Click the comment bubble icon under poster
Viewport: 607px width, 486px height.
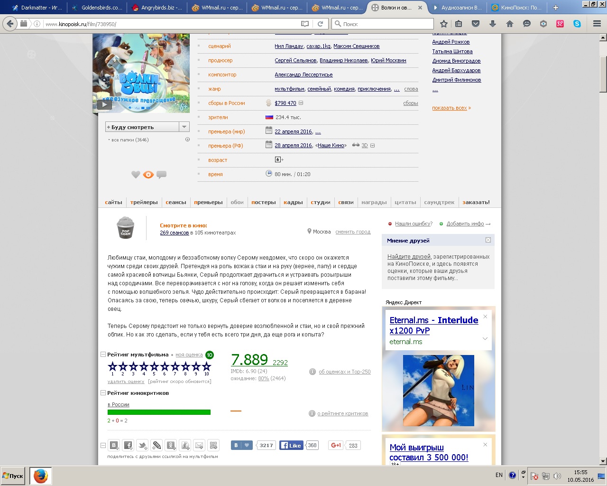[x=162, y=175]
